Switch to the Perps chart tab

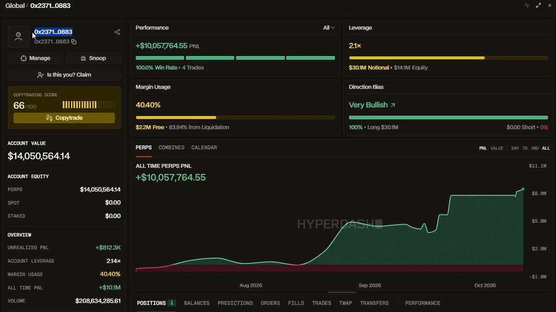[x=144, y=147]
